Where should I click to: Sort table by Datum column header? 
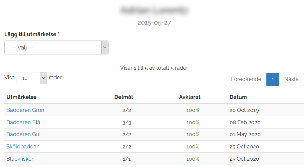coord(238,97)
